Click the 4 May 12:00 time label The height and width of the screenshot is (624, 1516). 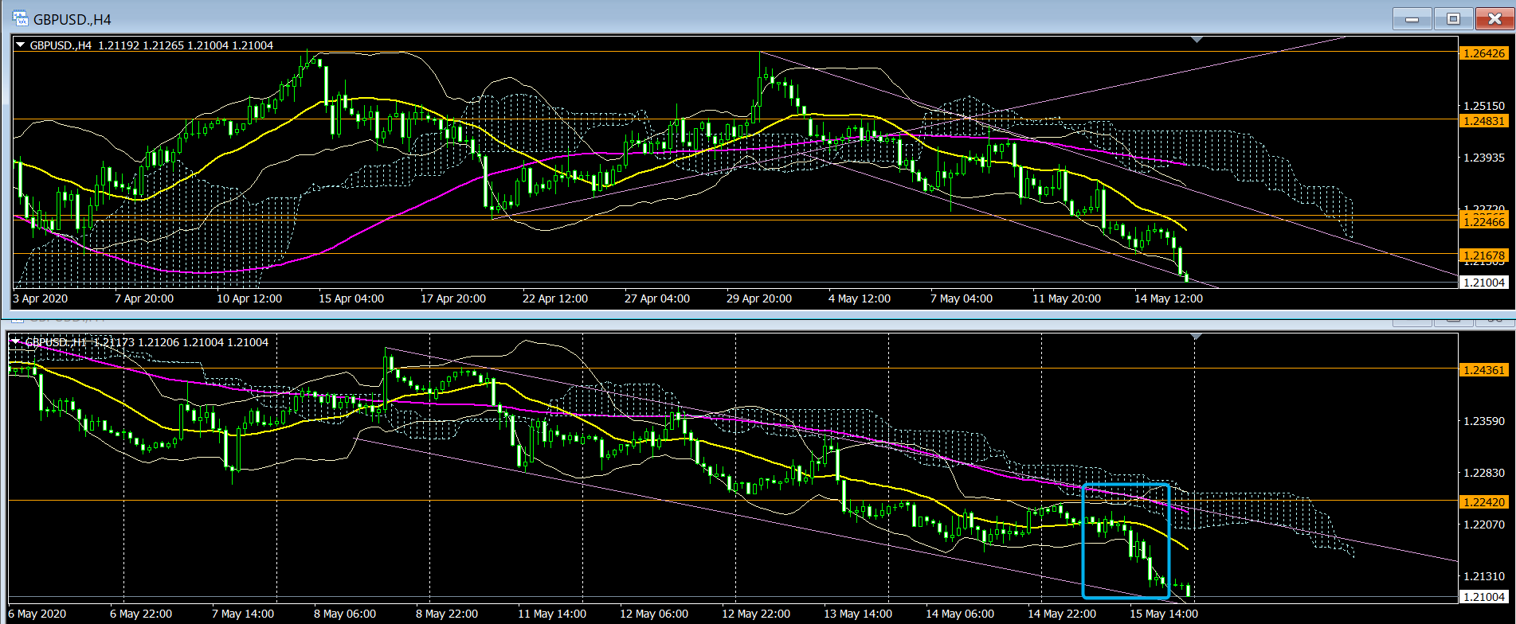860,298
